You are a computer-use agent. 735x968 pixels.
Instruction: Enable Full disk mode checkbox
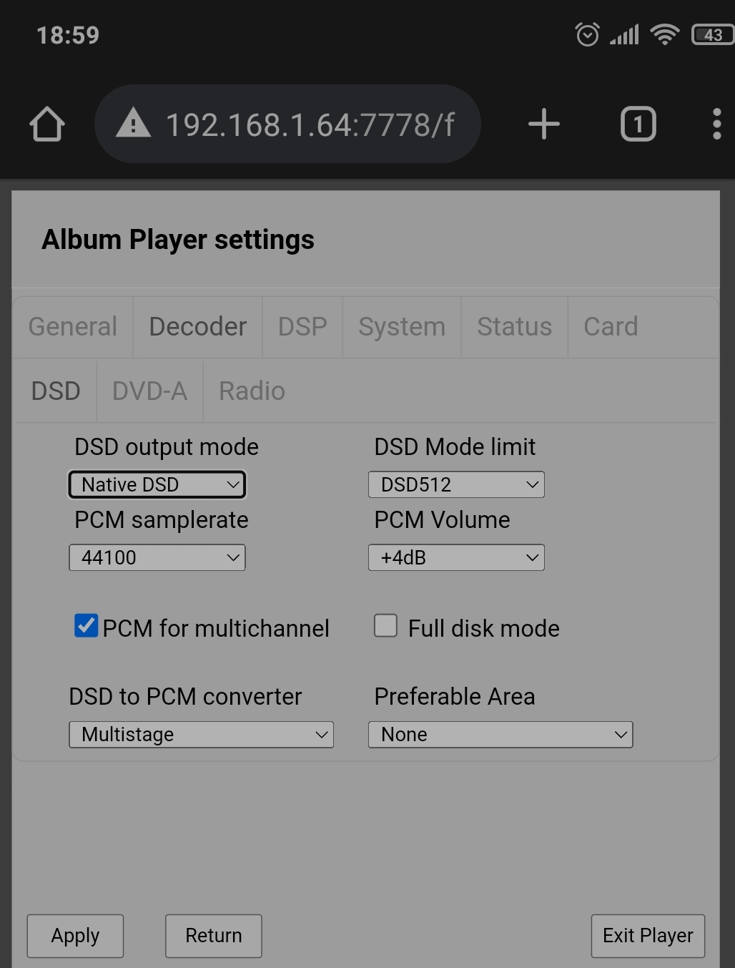[386, 625]
